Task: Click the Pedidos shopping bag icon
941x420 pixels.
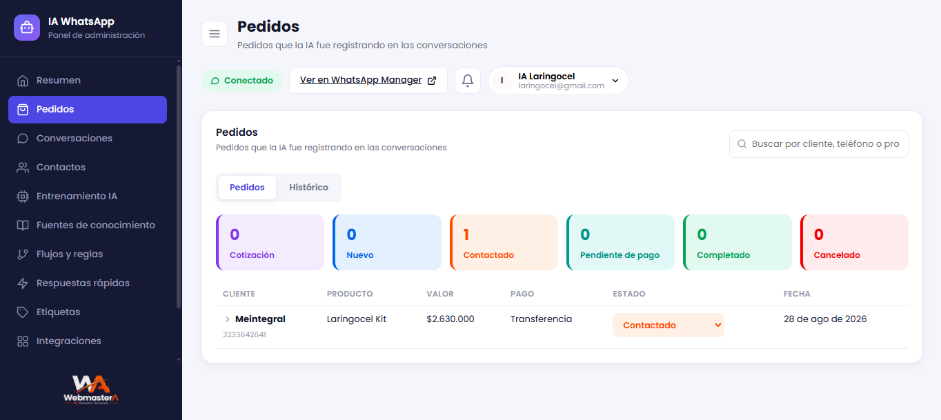Action: pos(23,110)
